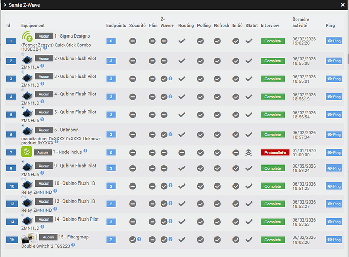
Task: Click the Interview column header
Action: [270, 26]
